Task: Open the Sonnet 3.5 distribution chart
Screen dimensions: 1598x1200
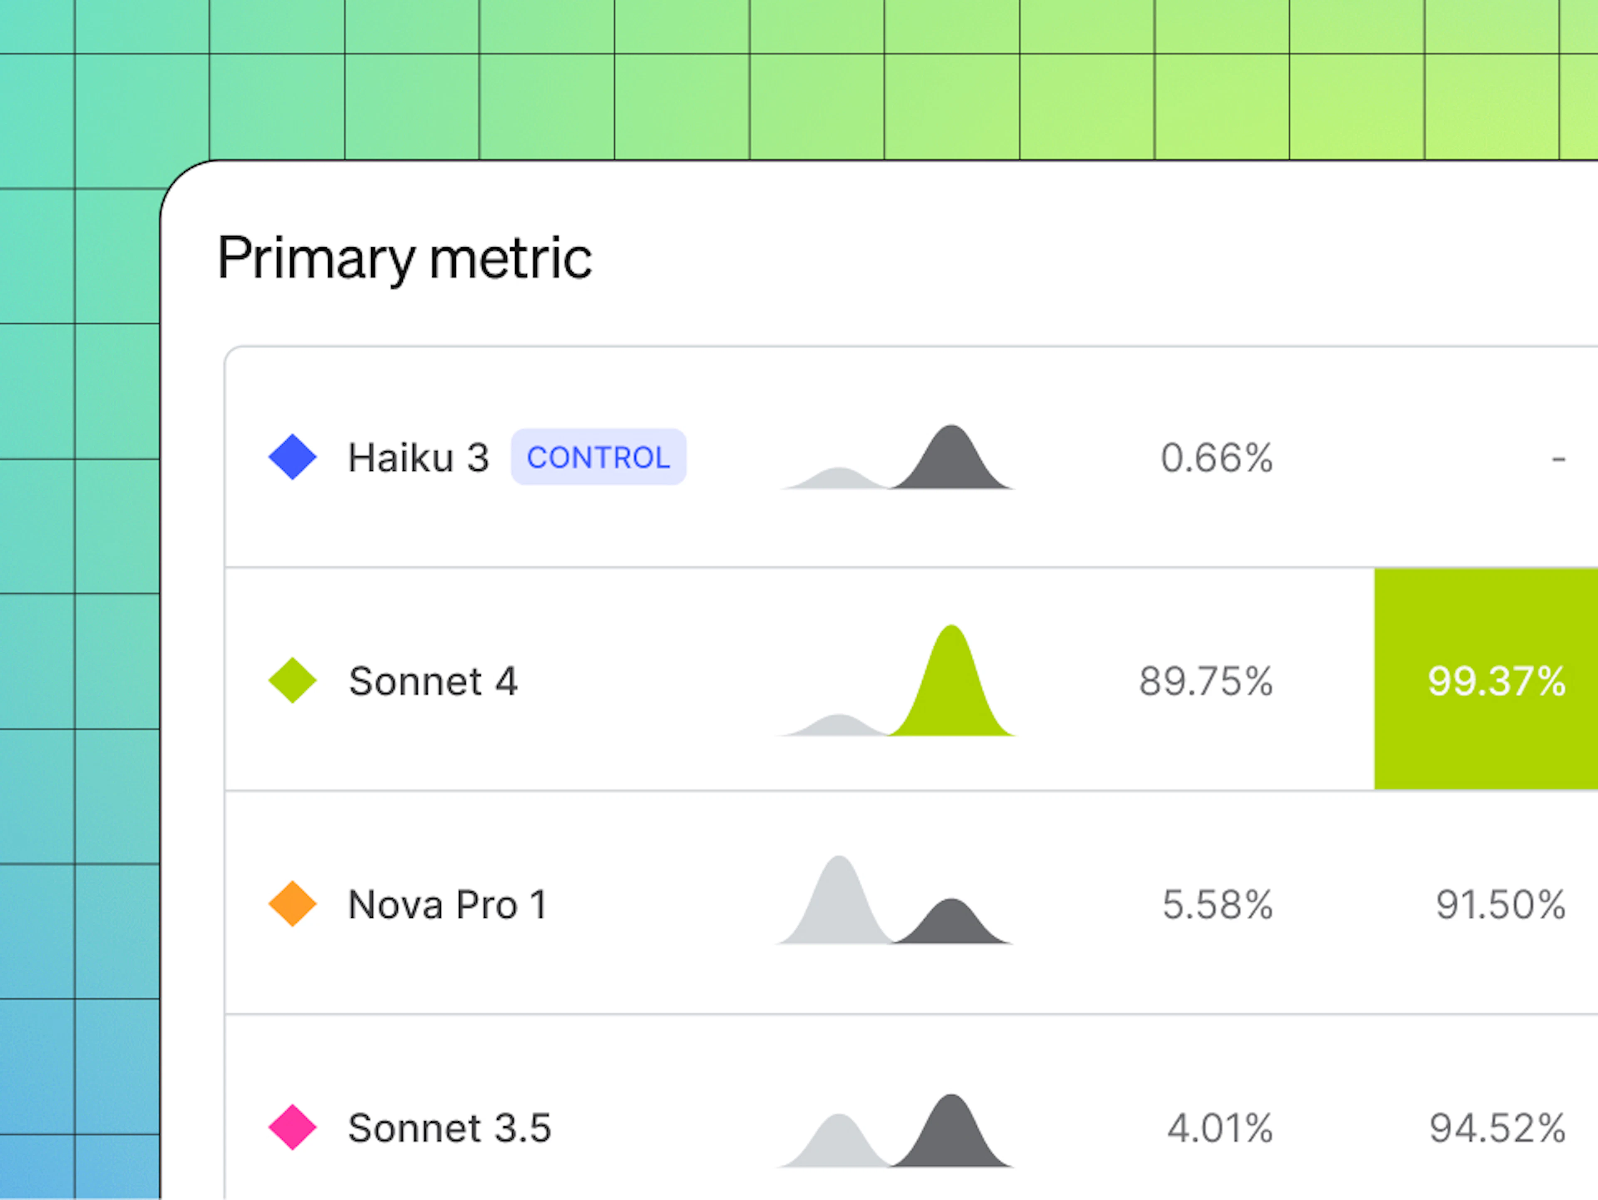Action: click(x=895, y=1130)
